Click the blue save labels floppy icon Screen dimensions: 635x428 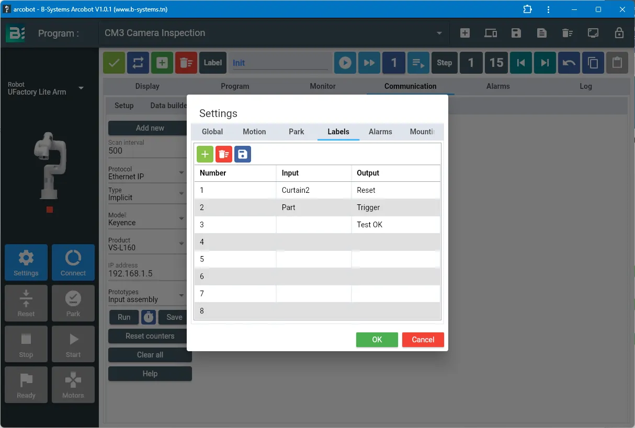pos(243,154)
